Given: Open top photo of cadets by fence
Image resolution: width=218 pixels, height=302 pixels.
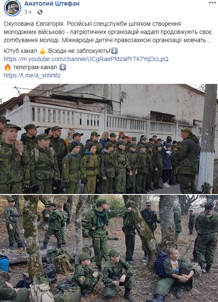Looking at the screenshot, I should coord(109,139).
